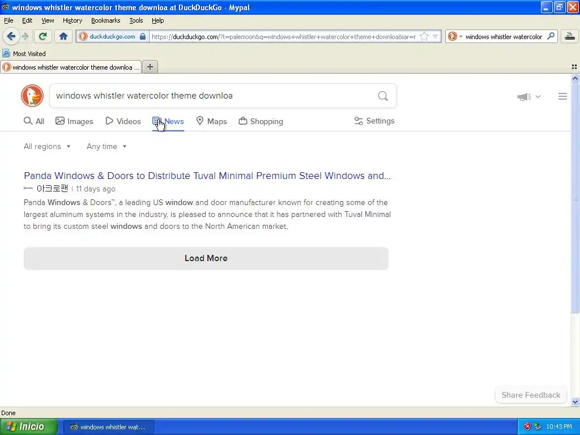This screenshot has height=435, width=580.
Task: Click the duckduckgo.com site identity button
Action: 113,36
